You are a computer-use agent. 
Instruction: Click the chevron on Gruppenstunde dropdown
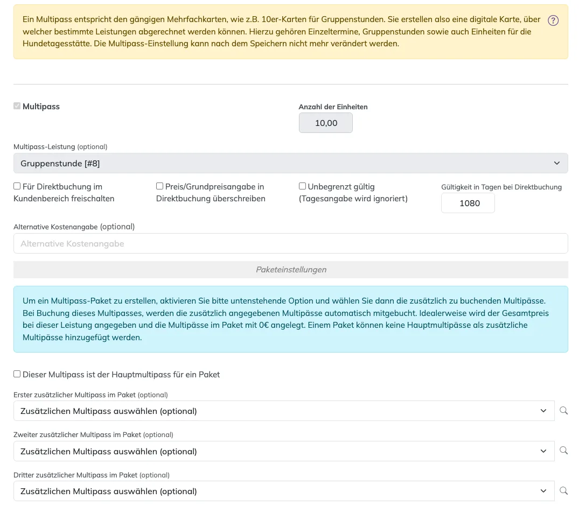pos(556,163)
